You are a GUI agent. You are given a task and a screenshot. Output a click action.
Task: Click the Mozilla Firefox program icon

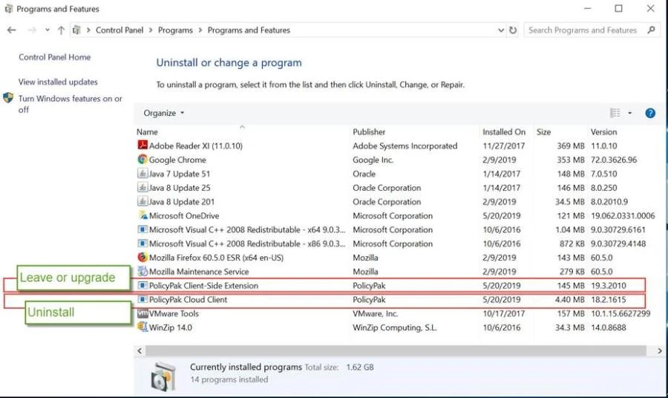click(143, 258)
